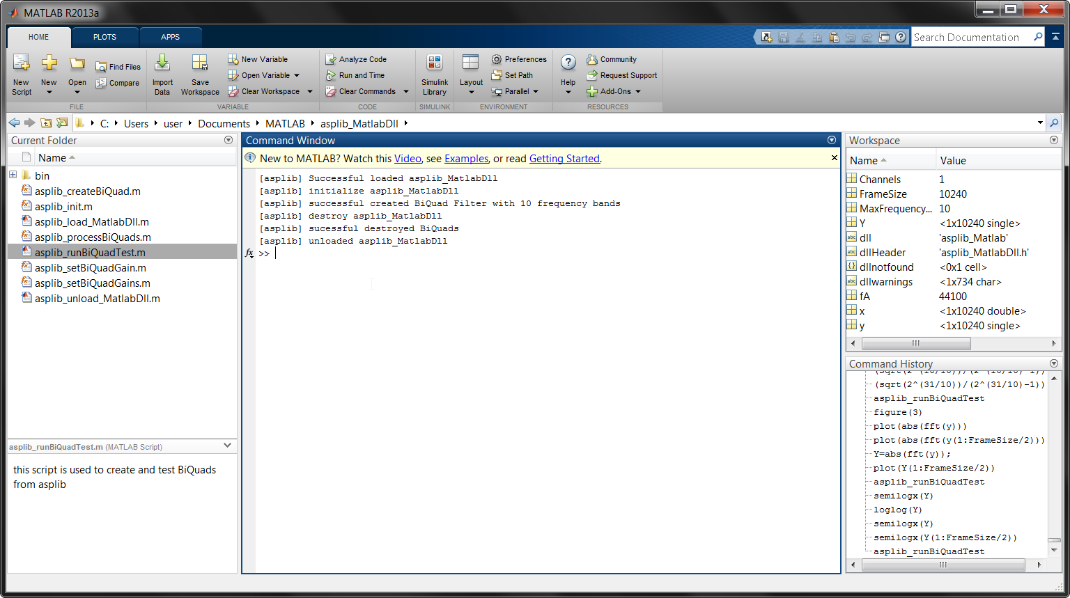Close the New to MATLAB banner
This screenshot has width=1070, height=598.
pos(835,158)
